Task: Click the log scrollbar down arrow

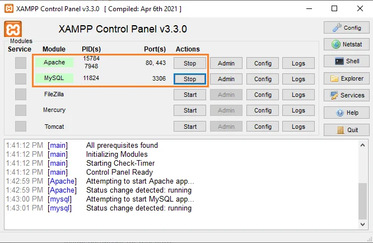Action: (x=362, y=224)
